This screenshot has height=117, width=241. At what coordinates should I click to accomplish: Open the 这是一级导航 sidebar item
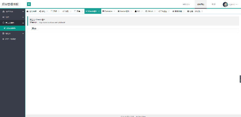[x=13, y=39]
